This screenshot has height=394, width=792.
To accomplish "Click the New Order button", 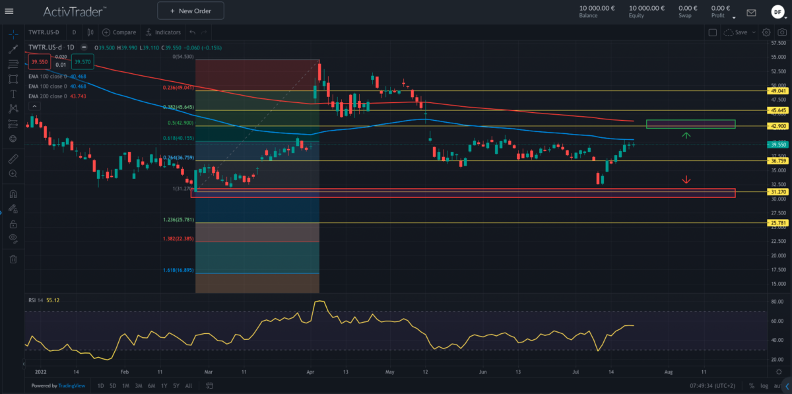I will 190,11.
